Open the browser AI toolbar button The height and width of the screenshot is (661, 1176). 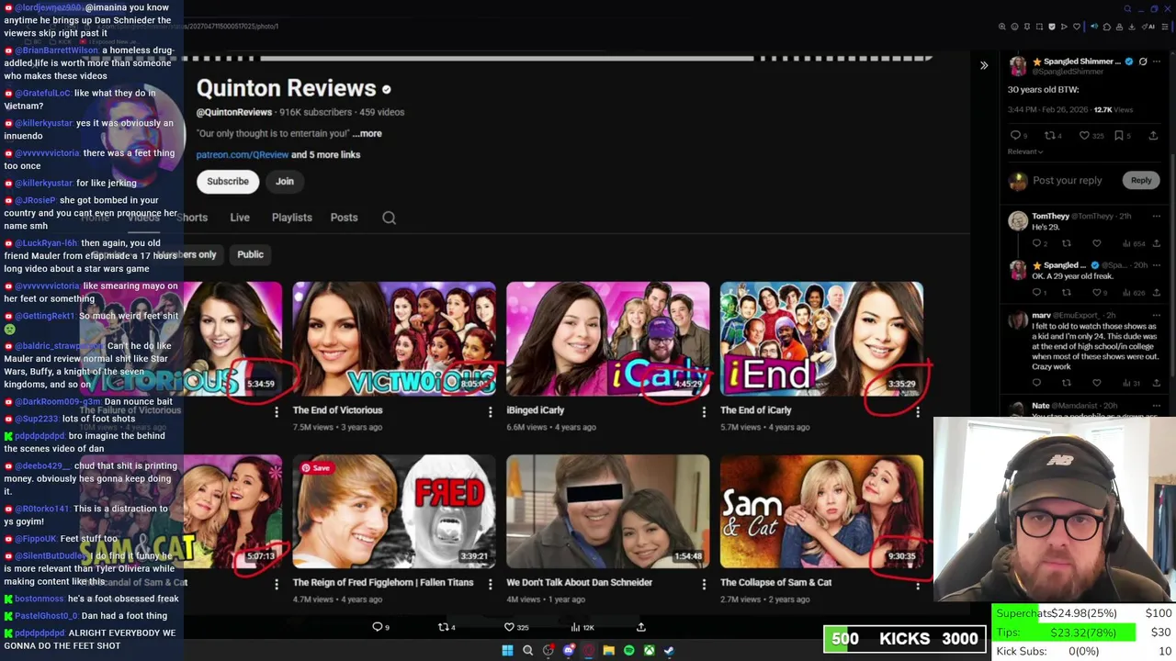point(1148,27)
